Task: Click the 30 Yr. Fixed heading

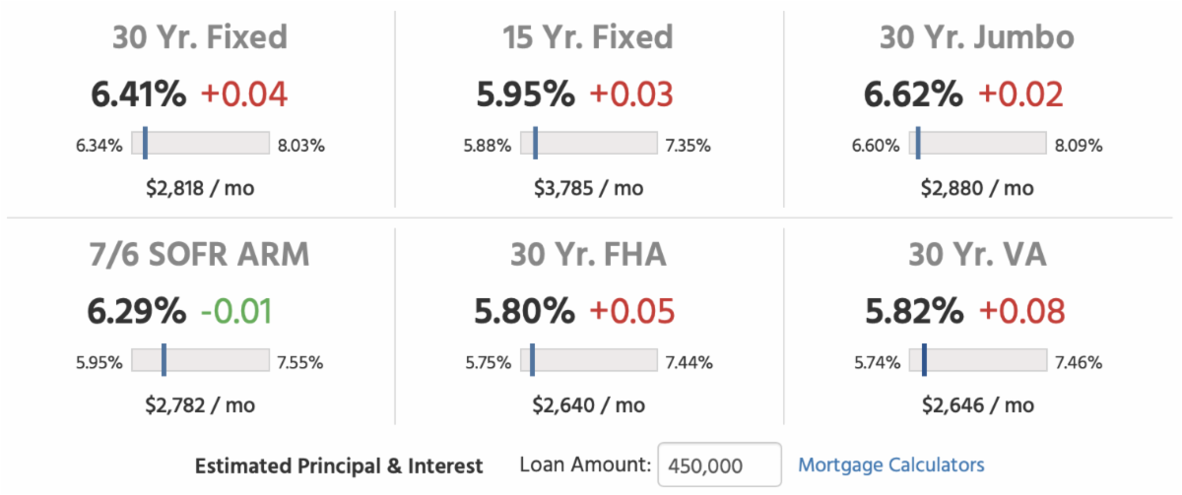Action: pyautogui.click(x=200, y=37)
